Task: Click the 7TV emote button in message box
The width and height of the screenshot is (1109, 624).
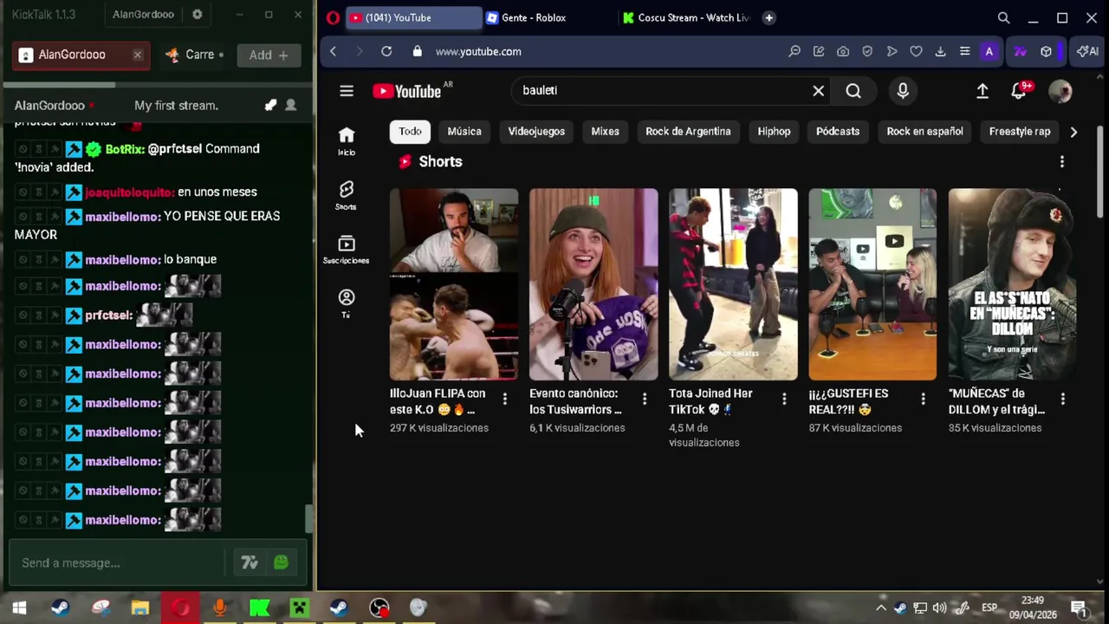Action: point(250,563)
